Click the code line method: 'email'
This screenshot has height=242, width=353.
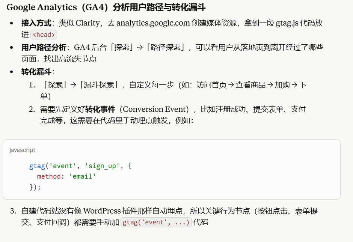[x=66, y=176]
